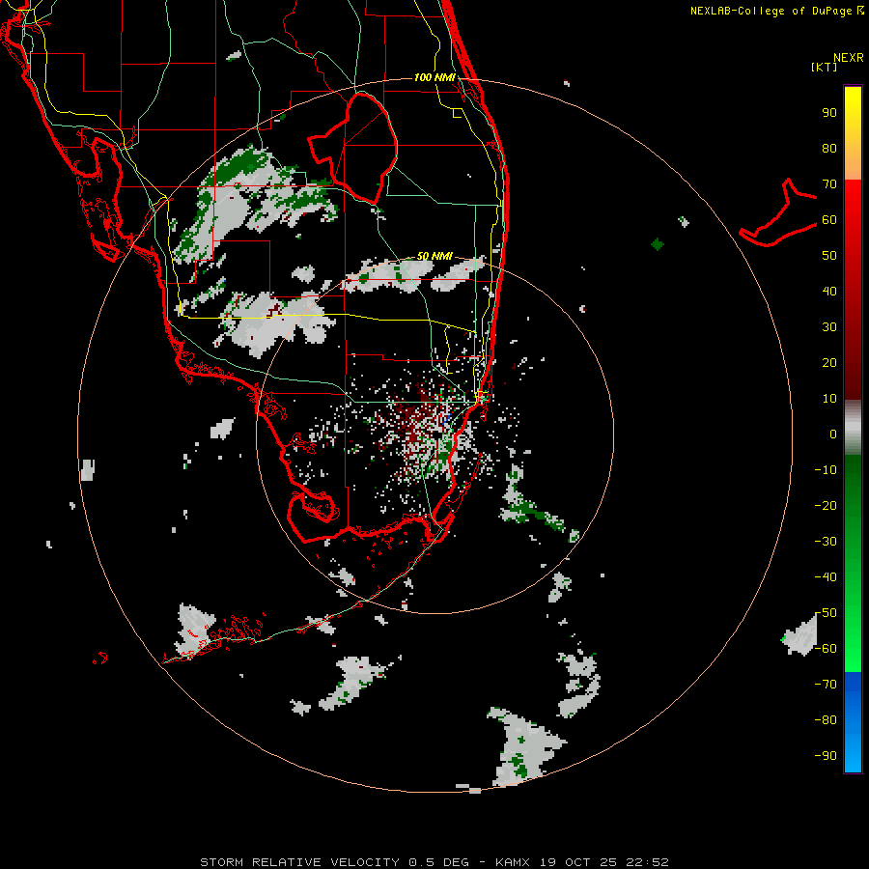Click the red Lake Okeechobee outline

[x=353, y=148]
